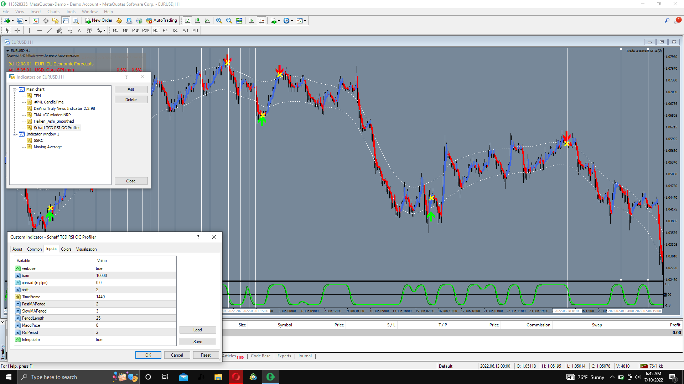Switch timeframe to H4
The height and width of the screenshot is (384, 684).
[165, 31]
